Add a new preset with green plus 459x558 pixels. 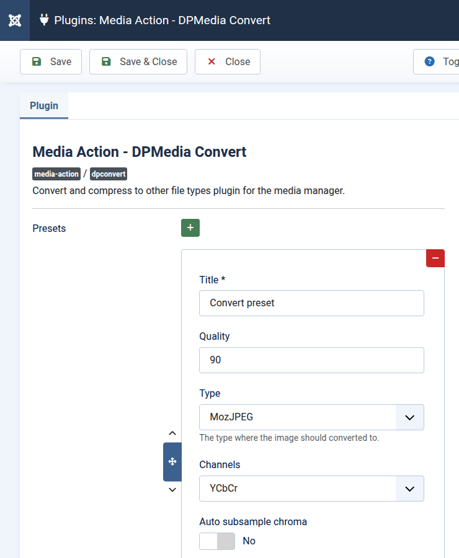[x=190, y=228]
